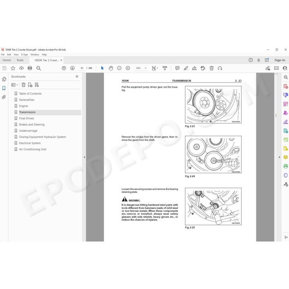
Task: Open Dozing Equipment Hydraulic System bookmark
Action: tap(43, 137)
